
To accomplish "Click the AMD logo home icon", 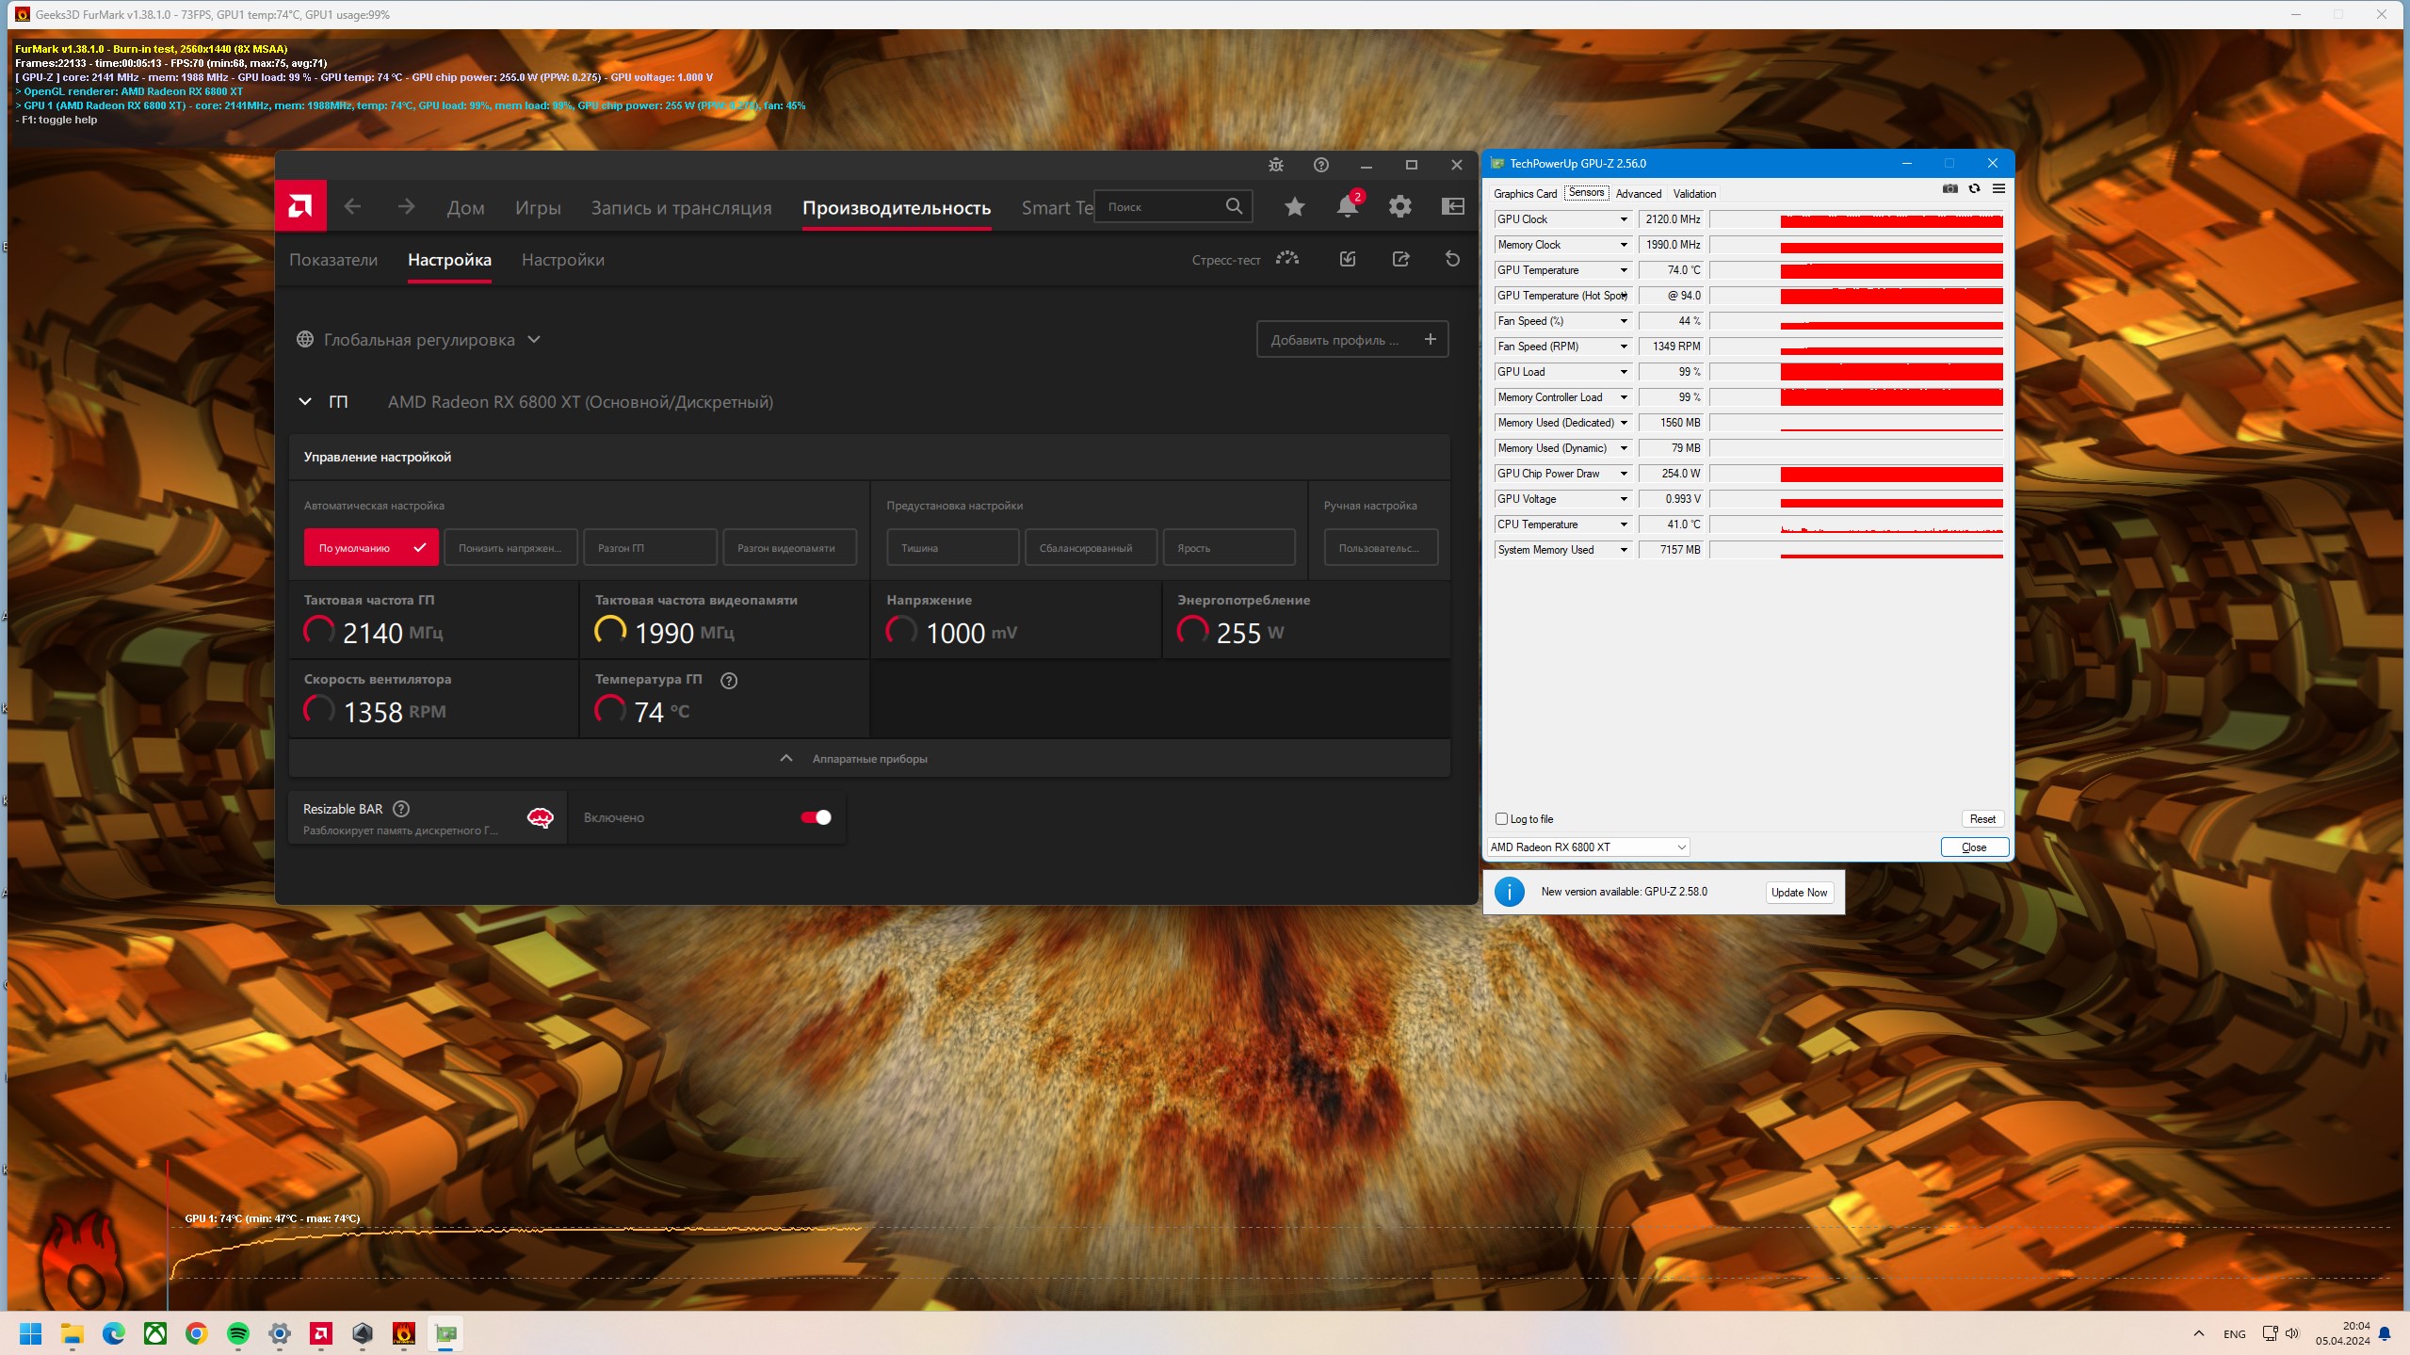I will point(300,205).
